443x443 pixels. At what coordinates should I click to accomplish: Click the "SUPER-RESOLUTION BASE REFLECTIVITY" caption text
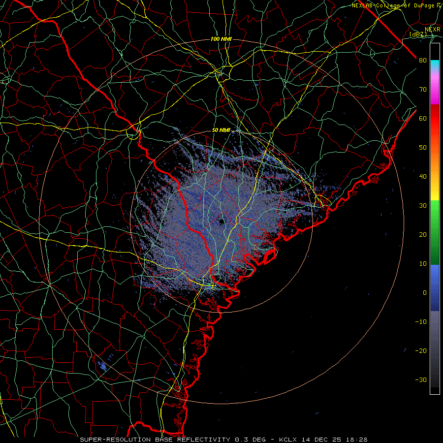click(155, 440)
